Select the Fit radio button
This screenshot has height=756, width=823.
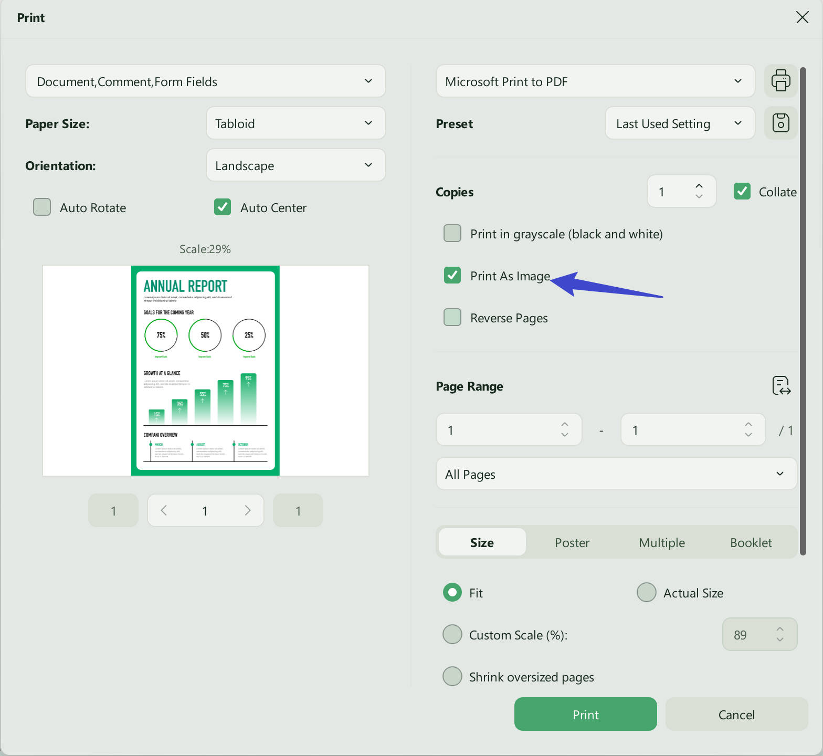pyautogui.click(x=452, y=592)
